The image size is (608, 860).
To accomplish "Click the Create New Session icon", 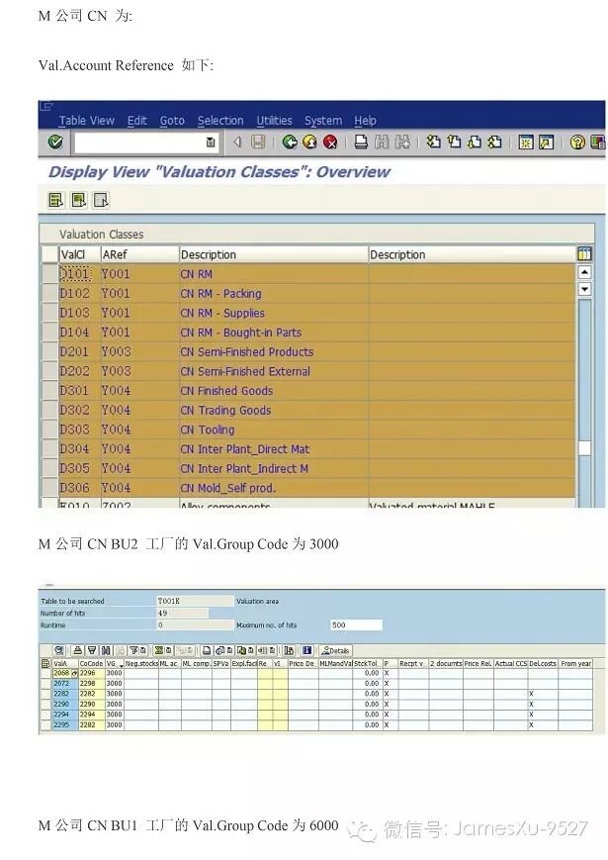I will coord(526,143).
